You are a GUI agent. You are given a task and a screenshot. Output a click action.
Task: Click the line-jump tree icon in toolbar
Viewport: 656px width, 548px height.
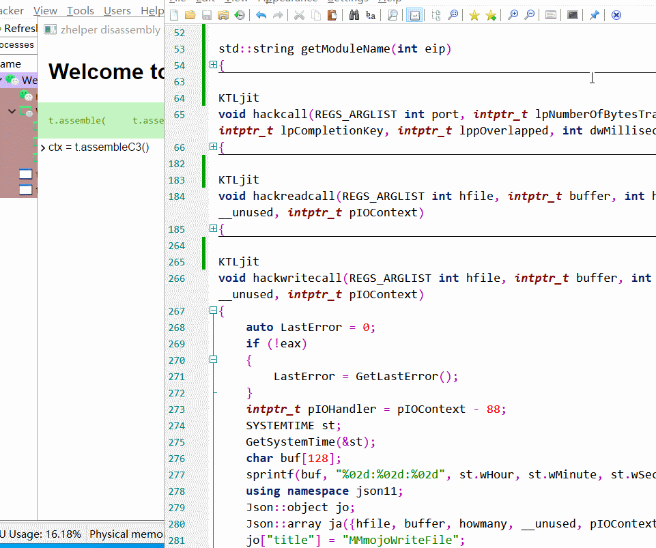tap(436, 16)
